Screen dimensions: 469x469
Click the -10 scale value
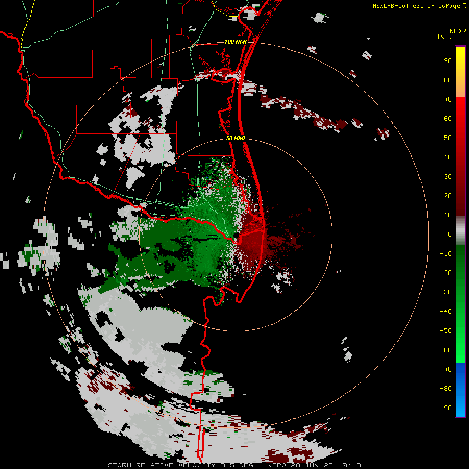(x=446, y=254)
